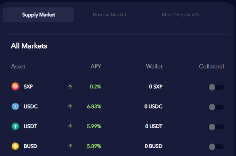This screenshot has height=156, width=236.
Task: Switch to the Supply Market tab
Action: (x=39, y=15)
